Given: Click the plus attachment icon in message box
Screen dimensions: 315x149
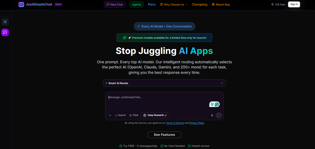Looking at the screenshot, I should pos(110,115).
